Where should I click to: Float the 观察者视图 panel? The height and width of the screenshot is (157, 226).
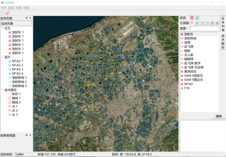27,135
